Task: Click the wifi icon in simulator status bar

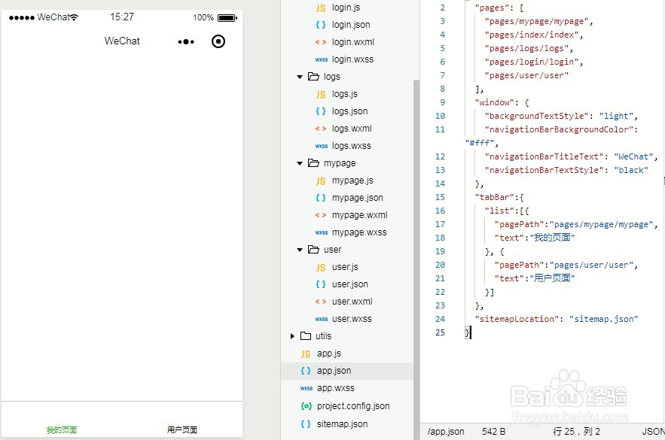Action: click(x=74, y=17)
